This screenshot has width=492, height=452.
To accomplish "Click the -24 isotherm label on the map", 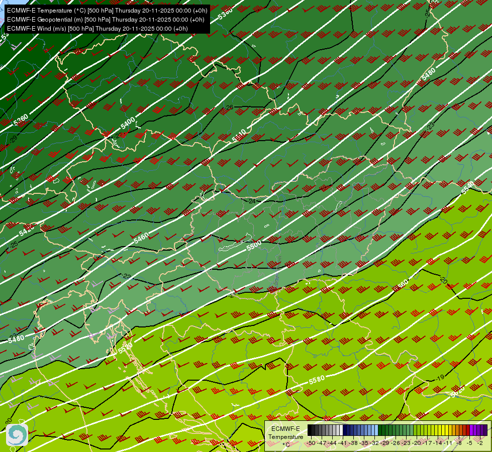I will (x=252, y=201).
